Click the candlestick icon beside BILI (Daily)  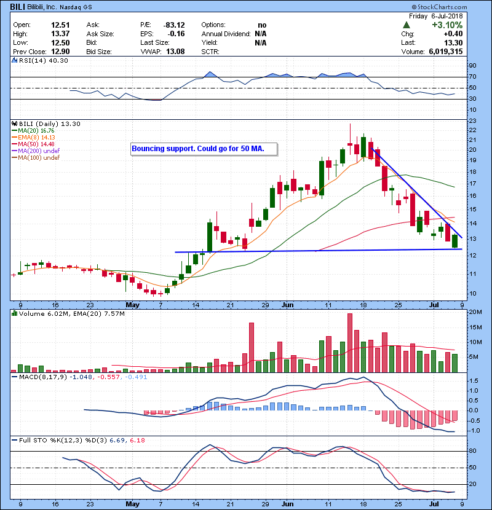14,124
